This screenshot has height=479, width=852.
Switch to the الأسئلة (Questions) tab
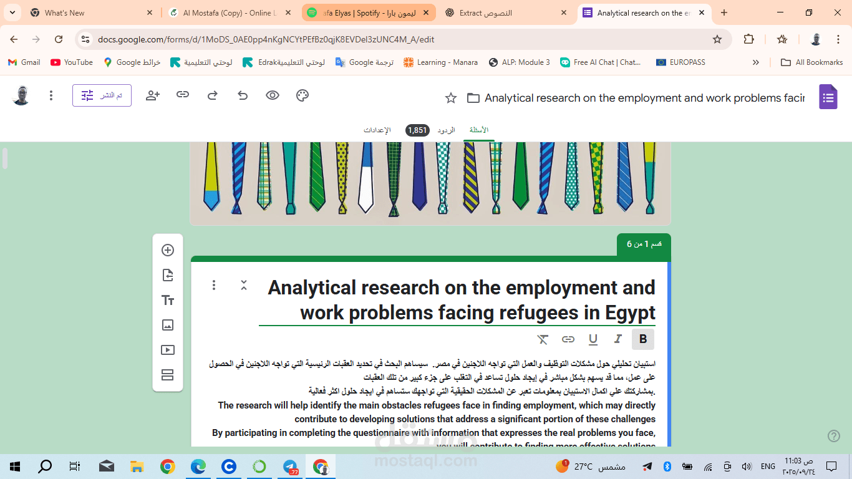479,130
